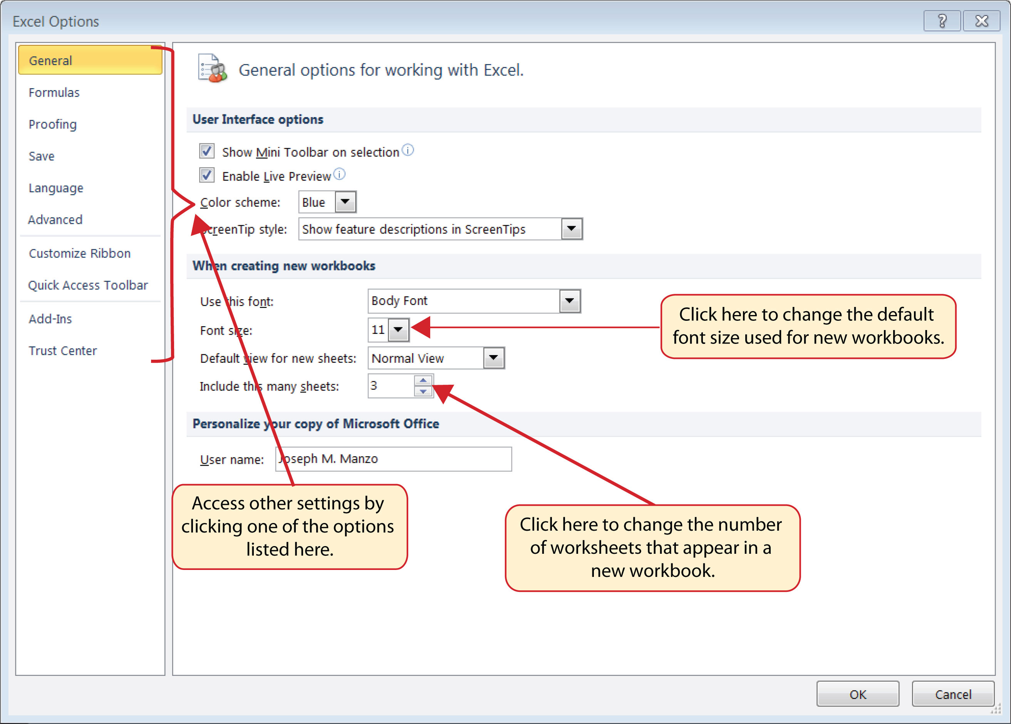Viewport: 1011px width, 724px height.
Task: Click the Include sheets stepper up arrow
Action: point(423,381)
